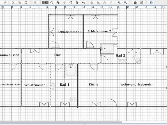Click the Paste clipboard icon

(x=26, y=2)
